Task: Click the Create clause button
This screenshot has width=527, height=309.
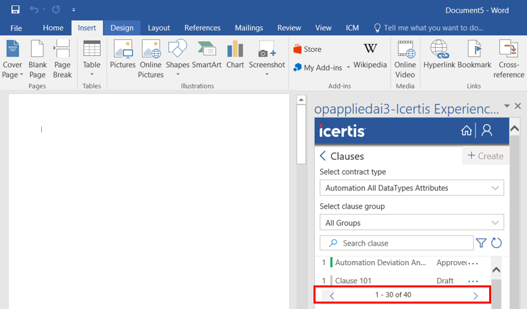Action: pos(485,156)
